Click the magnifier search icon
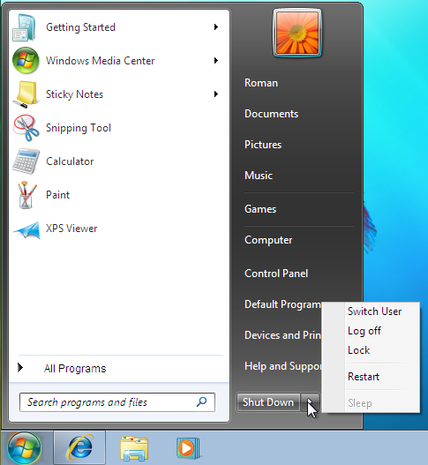The image size is (428, 465). [x=202, y=401]
